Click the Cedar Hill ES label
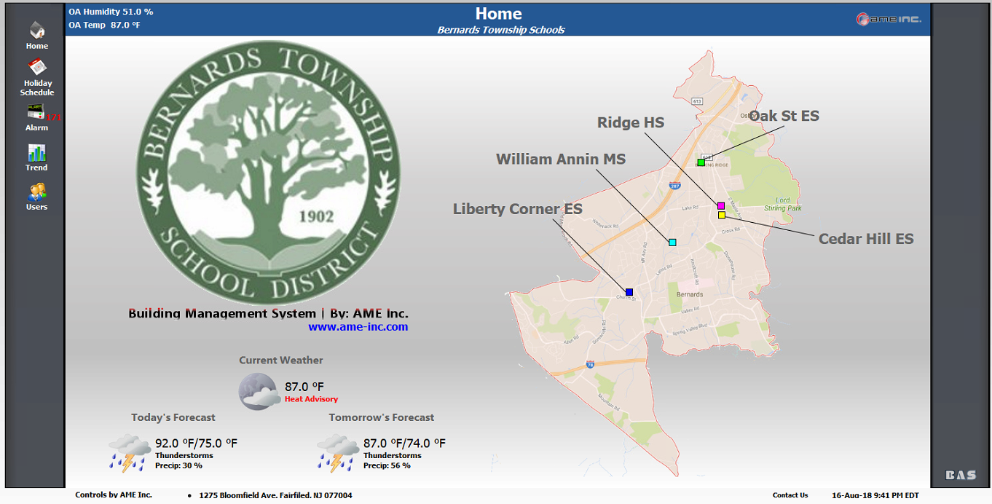 [865, 239]
